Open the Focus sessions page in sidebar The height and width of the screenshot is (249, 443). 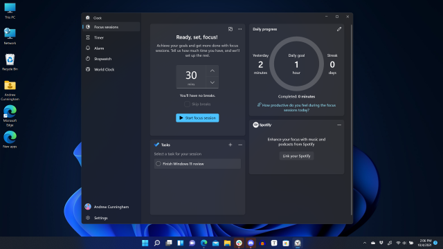(111, 27)
